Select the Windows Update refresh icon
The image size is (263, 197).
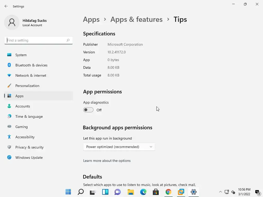pos(9,157)
